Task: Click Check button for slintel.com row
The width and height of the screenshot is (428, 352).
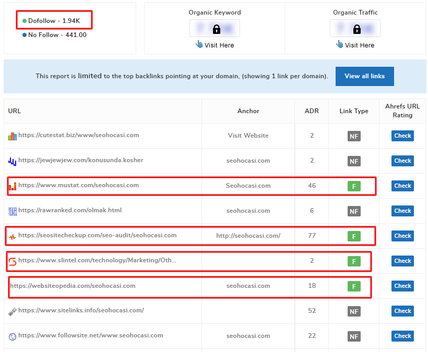Action: click(x=402, y=261)
